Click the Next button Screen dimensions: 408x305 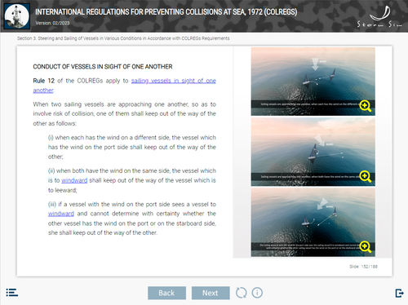(211, 293)
